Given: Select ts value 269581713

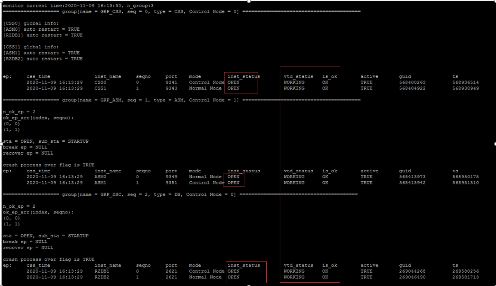Looking at the screenshot, I should [x=465, y=277].
